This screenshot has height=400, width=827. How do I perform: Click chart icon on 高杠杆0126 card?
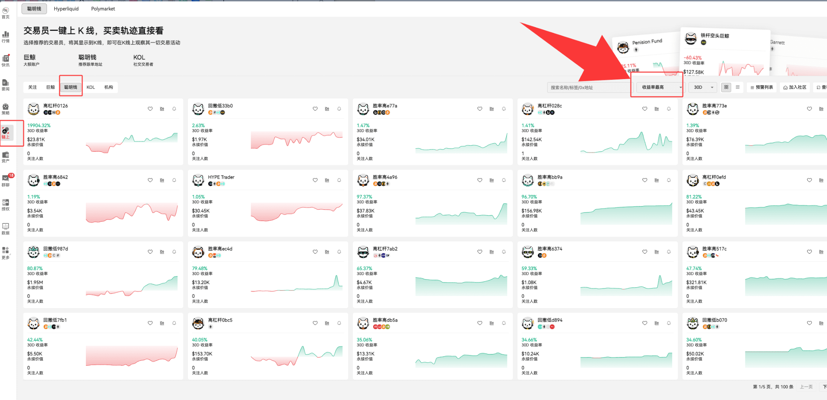pyautogui.click(x=162, y=109)
